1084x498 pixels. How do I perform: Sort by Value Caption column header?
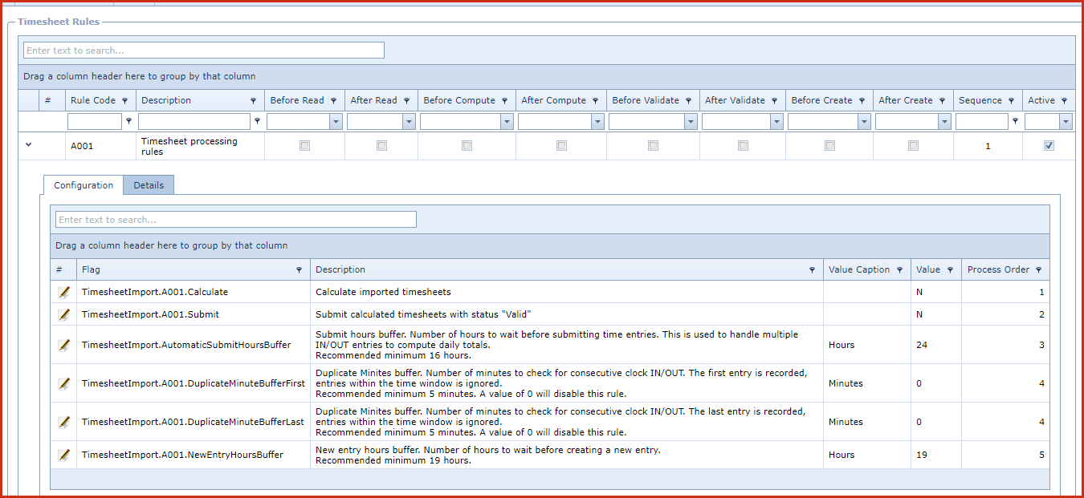(858, 270)
